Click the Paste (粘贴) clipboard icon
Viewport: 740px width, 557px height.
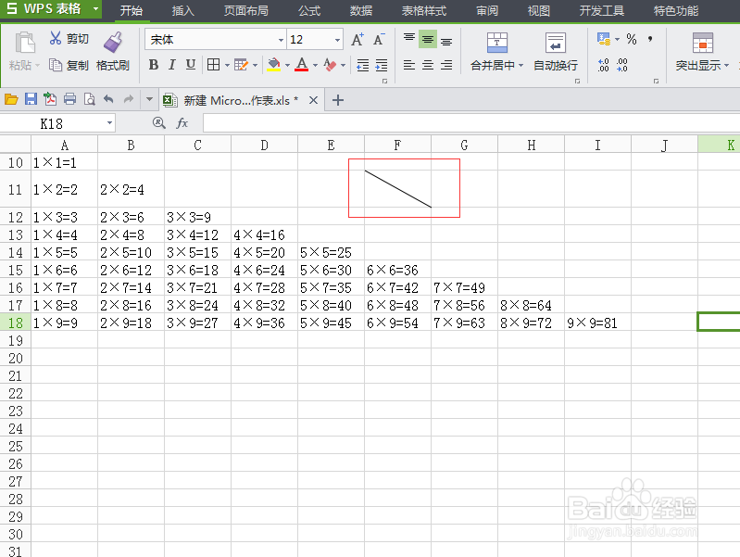[x=25, y=43]
